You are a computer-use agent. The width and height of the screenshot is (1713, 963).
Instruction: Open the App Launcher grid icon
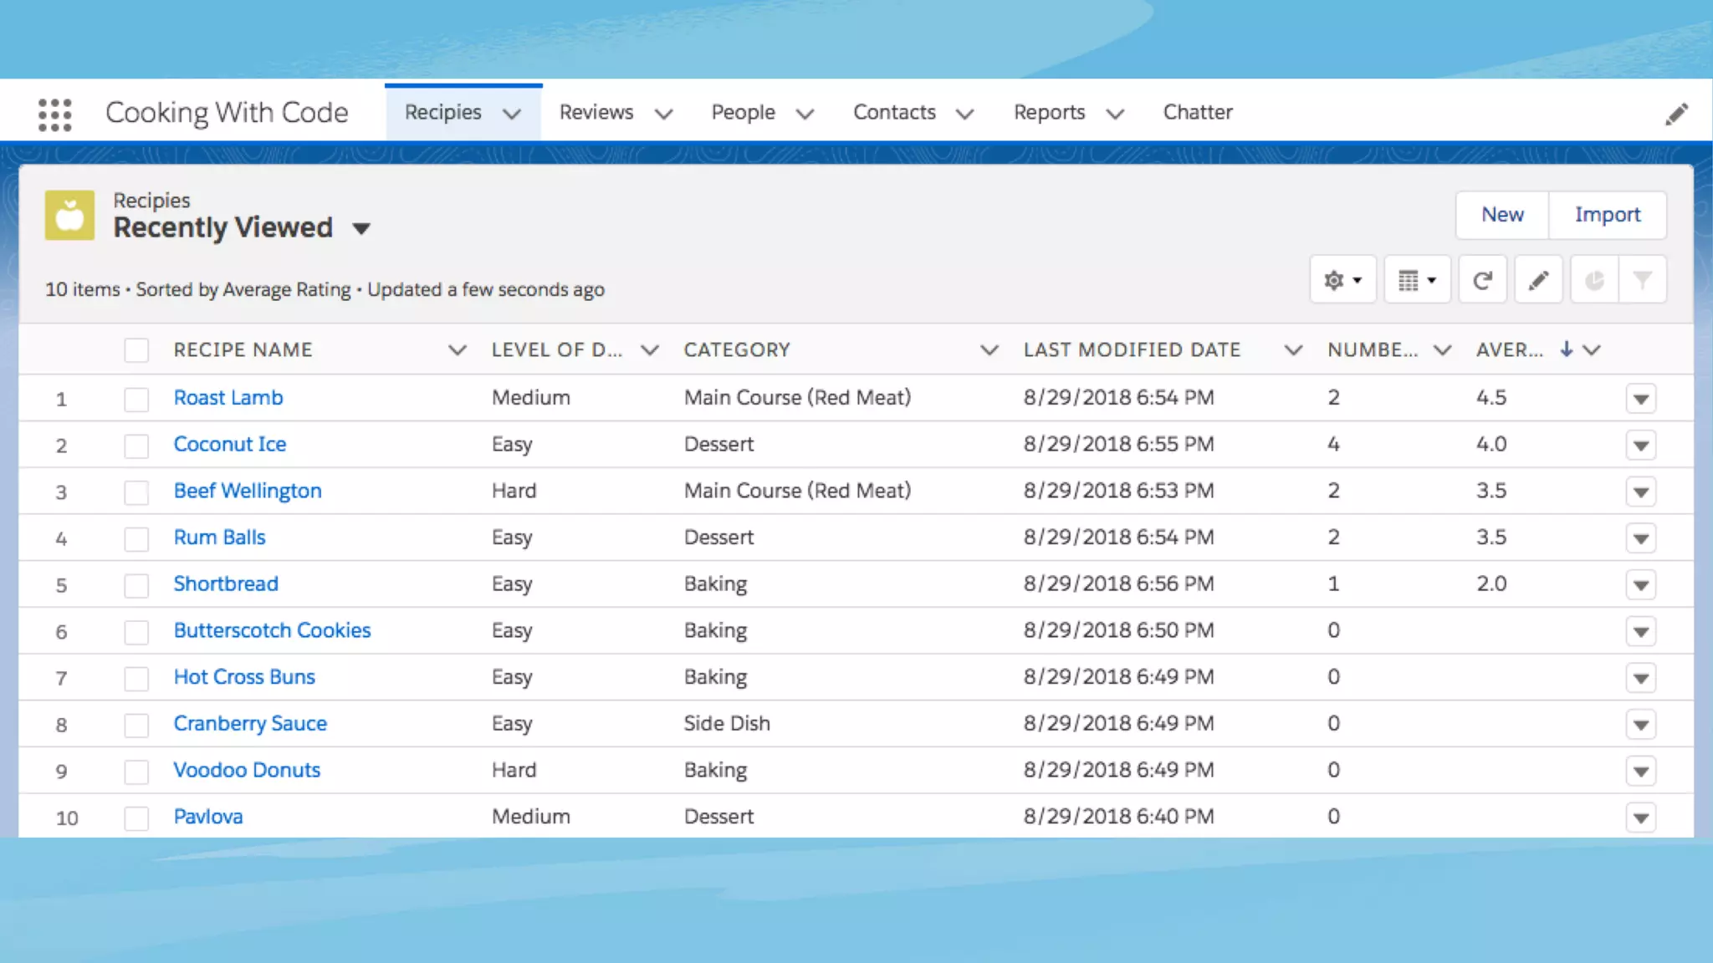(x=55, y=114)
